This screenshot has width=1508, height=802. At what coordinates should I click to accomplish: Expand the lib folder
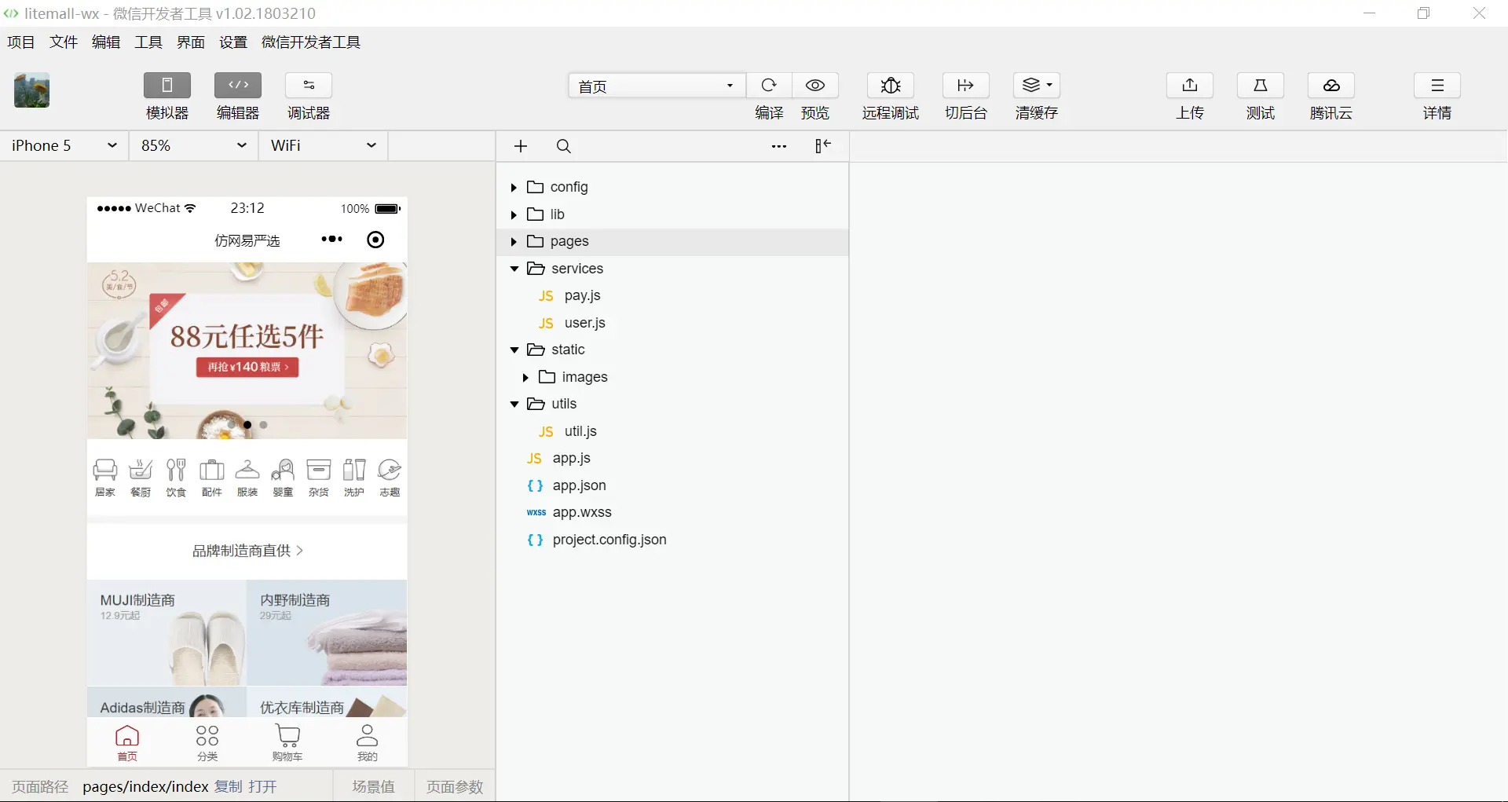tap(673, 214)
